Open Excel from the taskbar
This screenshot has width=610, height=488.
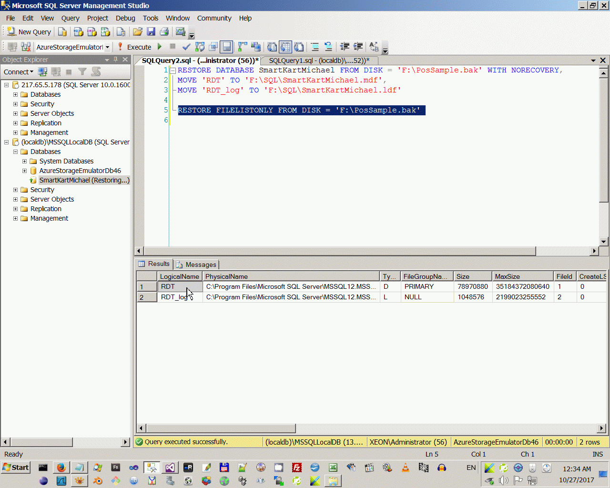coord(333,468)
